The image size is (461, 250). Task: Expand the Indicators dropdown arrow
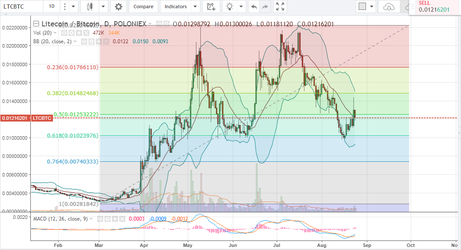(x=195, y=6)
